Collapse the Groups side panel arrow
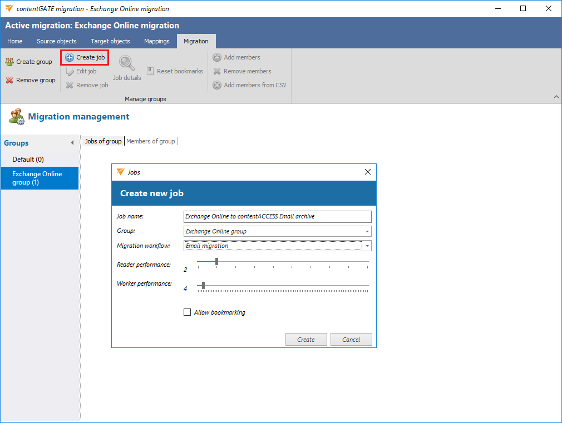This screenshot has width=562, height=423. point(72,143)
